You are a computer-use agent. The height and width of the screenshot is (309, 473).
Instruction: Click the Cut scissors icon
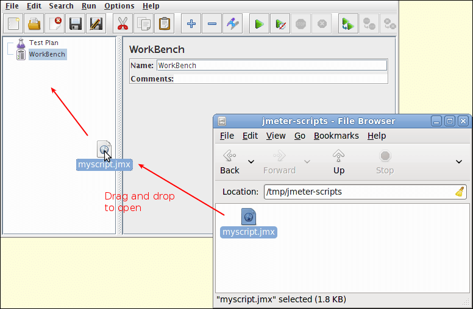coord(123,24)
